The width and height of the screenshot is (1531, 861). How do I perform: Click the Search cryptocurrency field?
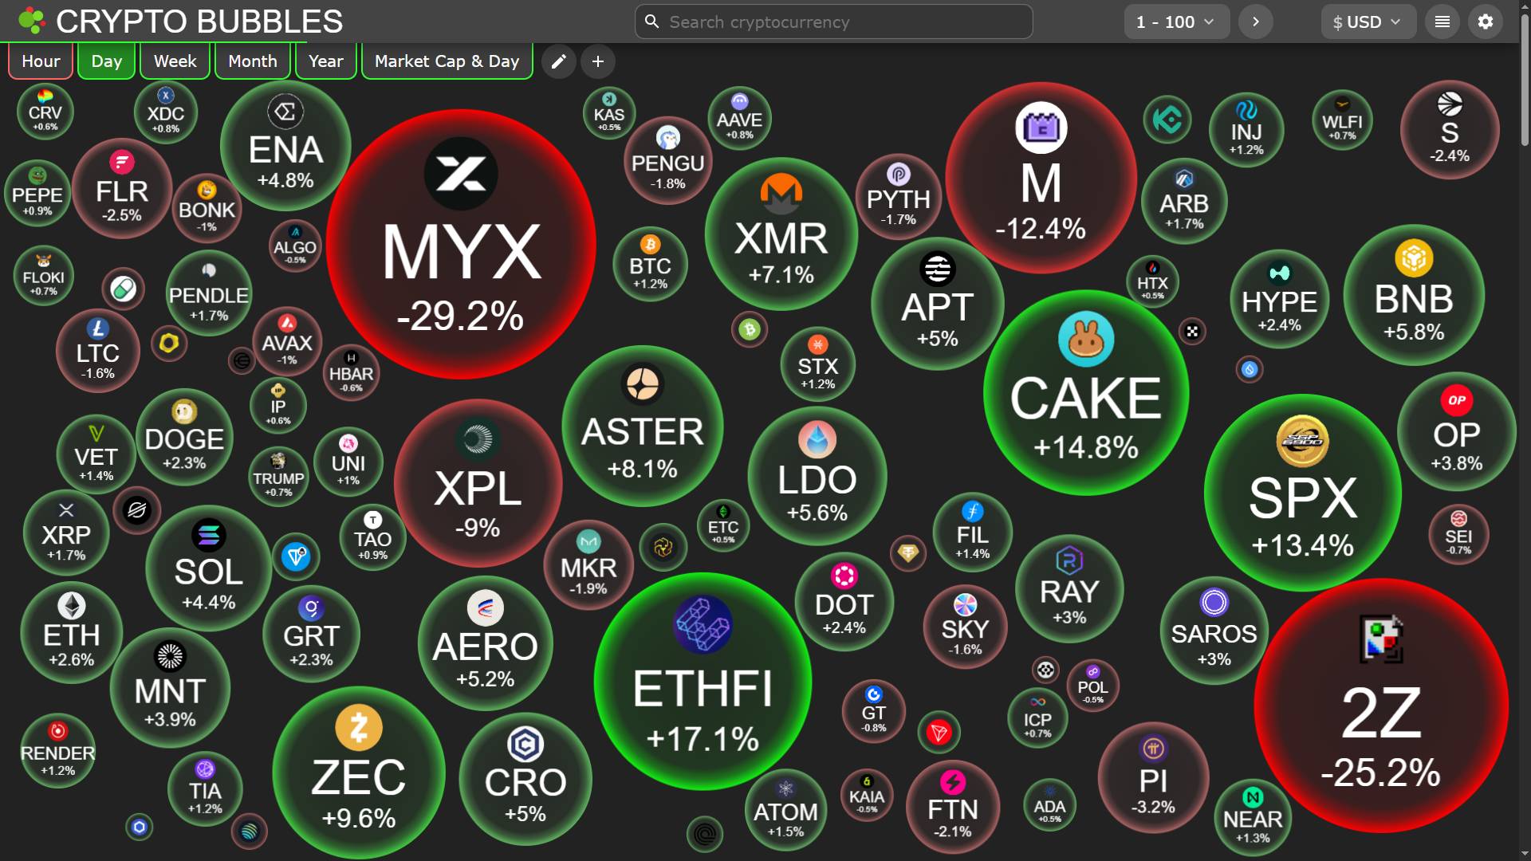pos(833,22)
